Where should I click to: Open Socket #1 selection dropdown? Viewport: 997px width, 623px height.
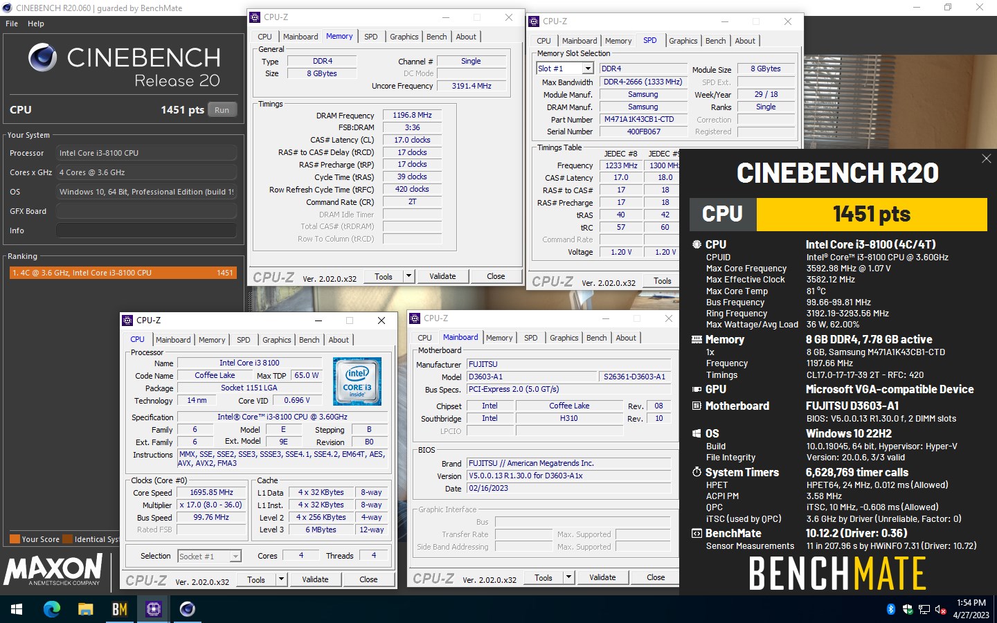[x=235, y=556]
